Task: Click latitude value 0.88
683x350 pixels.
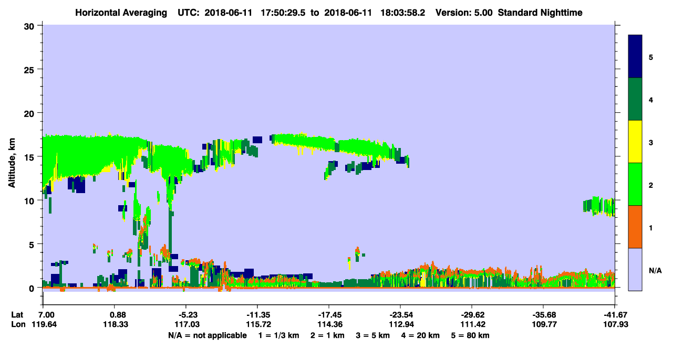Action: (x=118, y=315)
